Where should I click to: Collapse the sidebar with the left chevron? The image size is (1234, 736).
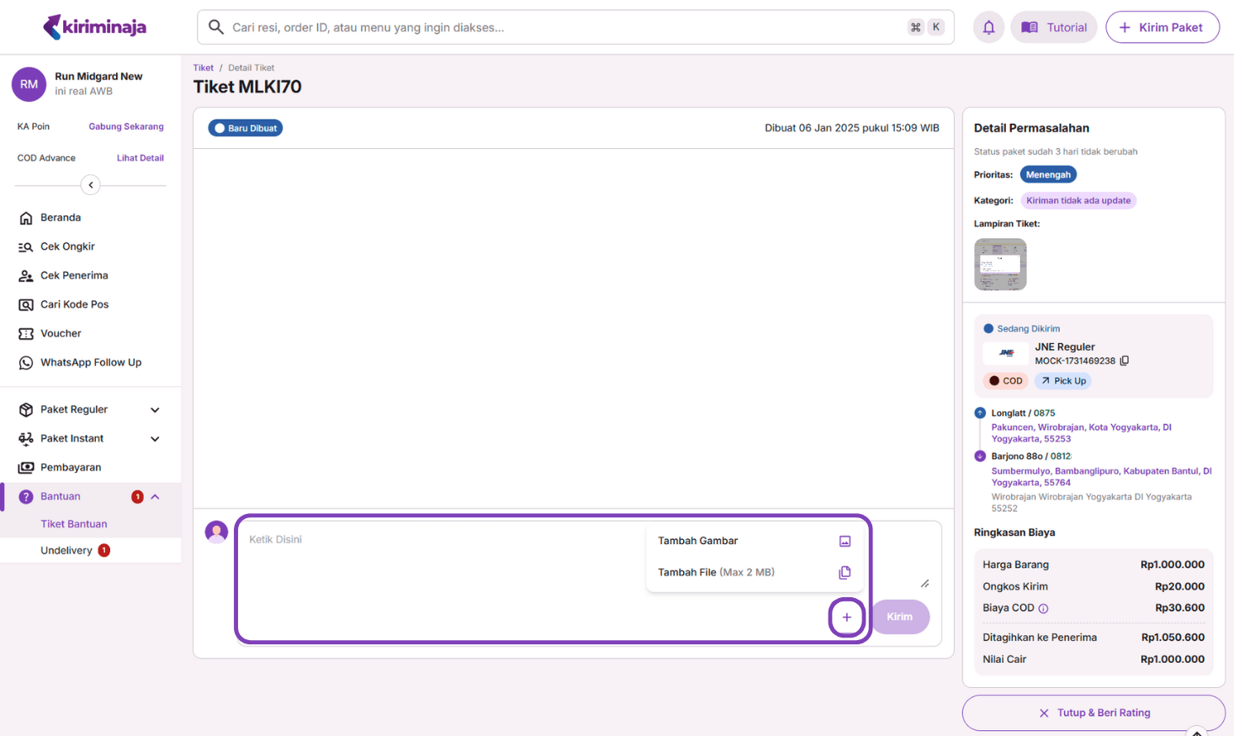tap(91, 185)
